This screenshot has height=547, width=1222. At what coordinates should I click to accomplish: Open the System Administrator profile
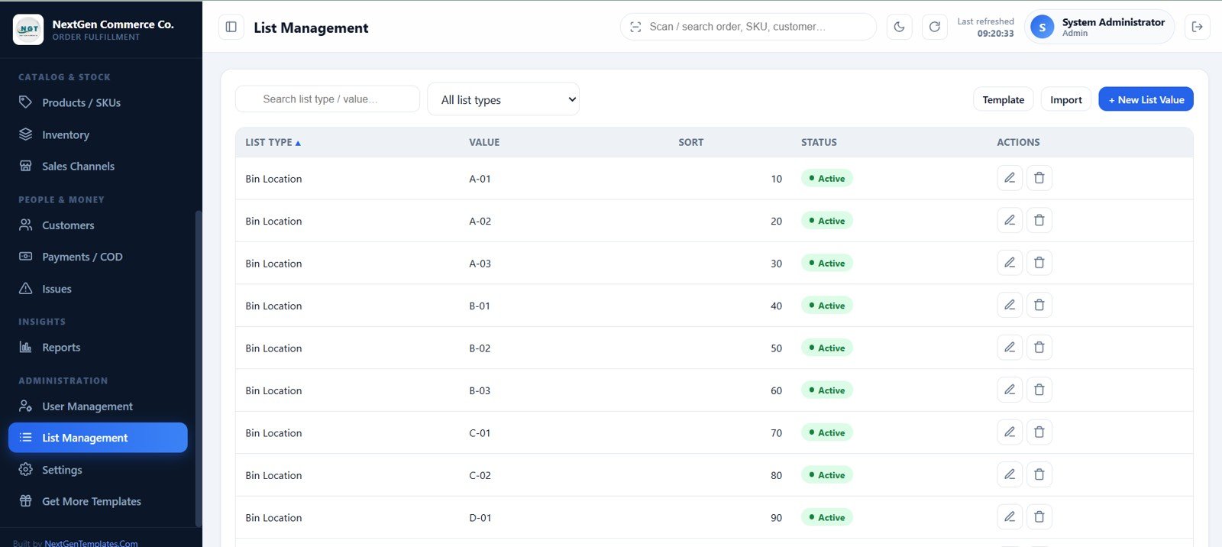[1099, 27]
